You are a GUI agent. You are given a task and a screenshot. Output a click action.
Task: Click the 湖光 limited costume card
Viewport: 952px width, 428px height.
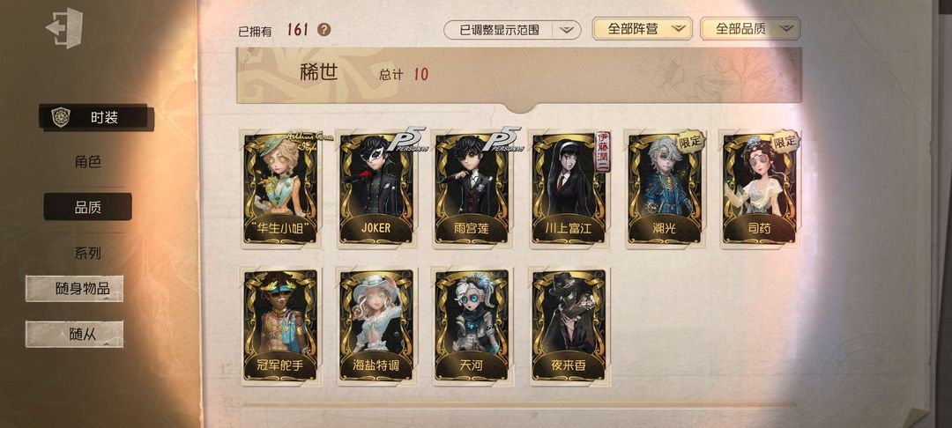tap(665, 188)
